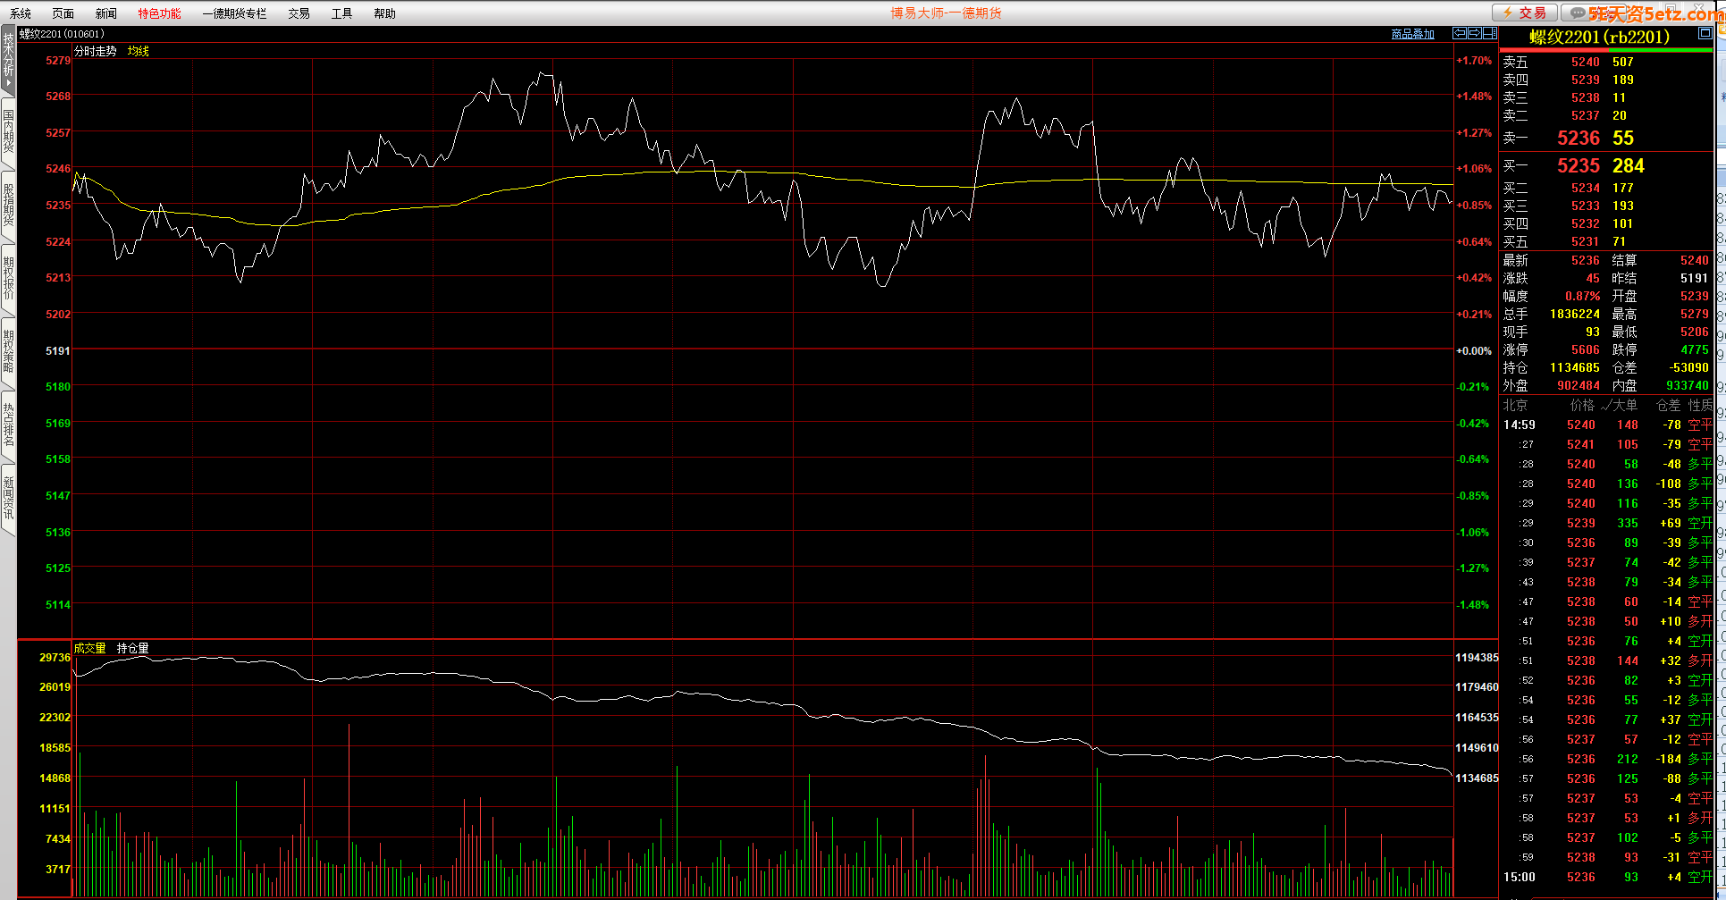Open the 一德期货专栏 menu

[234, 13]
